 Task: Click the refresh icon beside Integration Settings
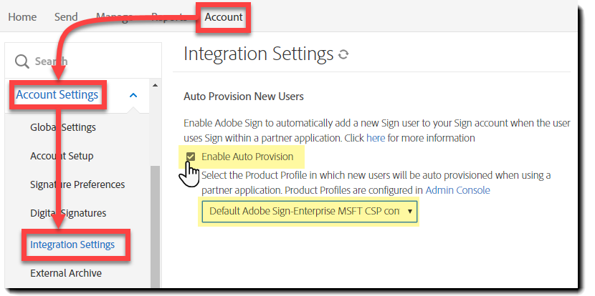pos(343,54)
